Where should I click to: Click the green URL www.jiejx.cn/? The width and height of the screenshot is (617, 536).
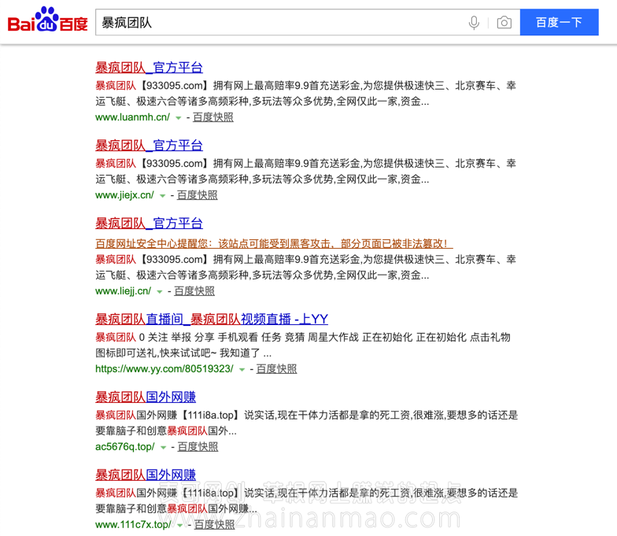click(124, 195)
